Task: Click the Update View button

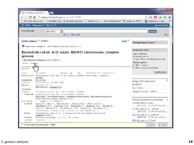Action: click(160, 72)
